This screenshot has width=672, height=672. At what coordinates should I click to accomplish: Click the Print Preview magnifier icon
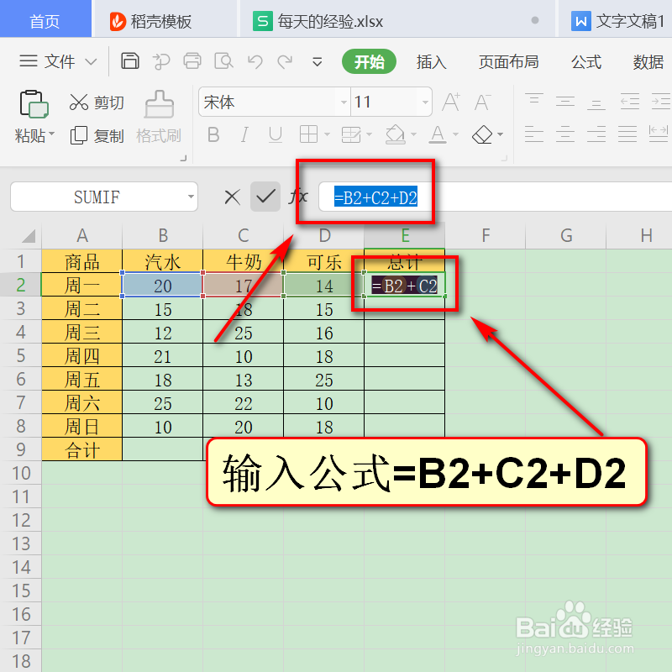[224, 61]
